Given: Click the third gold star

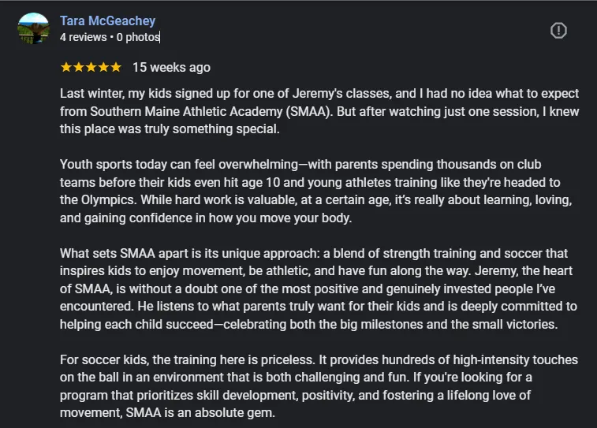Looking at the screenshot, I should [x=91, y=67].
